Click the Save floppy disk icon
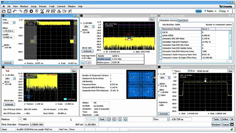 9,11
